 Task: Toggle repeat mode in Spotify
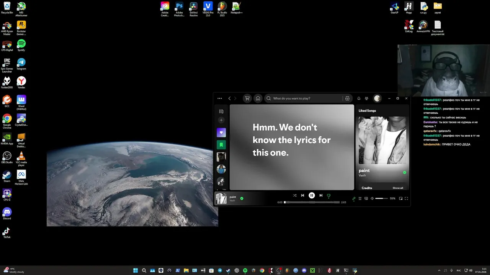tap(328, 195)
